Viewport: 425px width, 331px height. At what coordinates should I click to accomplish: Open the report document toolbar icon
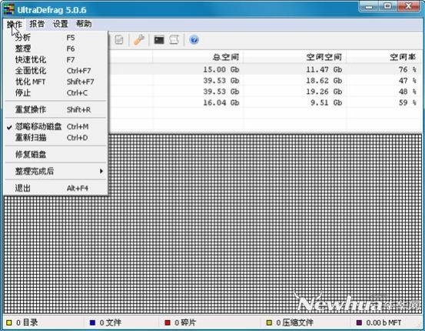click(119, 40)
